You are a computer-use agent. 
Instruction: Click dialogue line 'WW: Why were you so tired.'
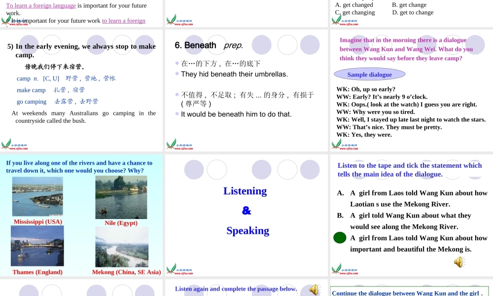tap(375, 112)
